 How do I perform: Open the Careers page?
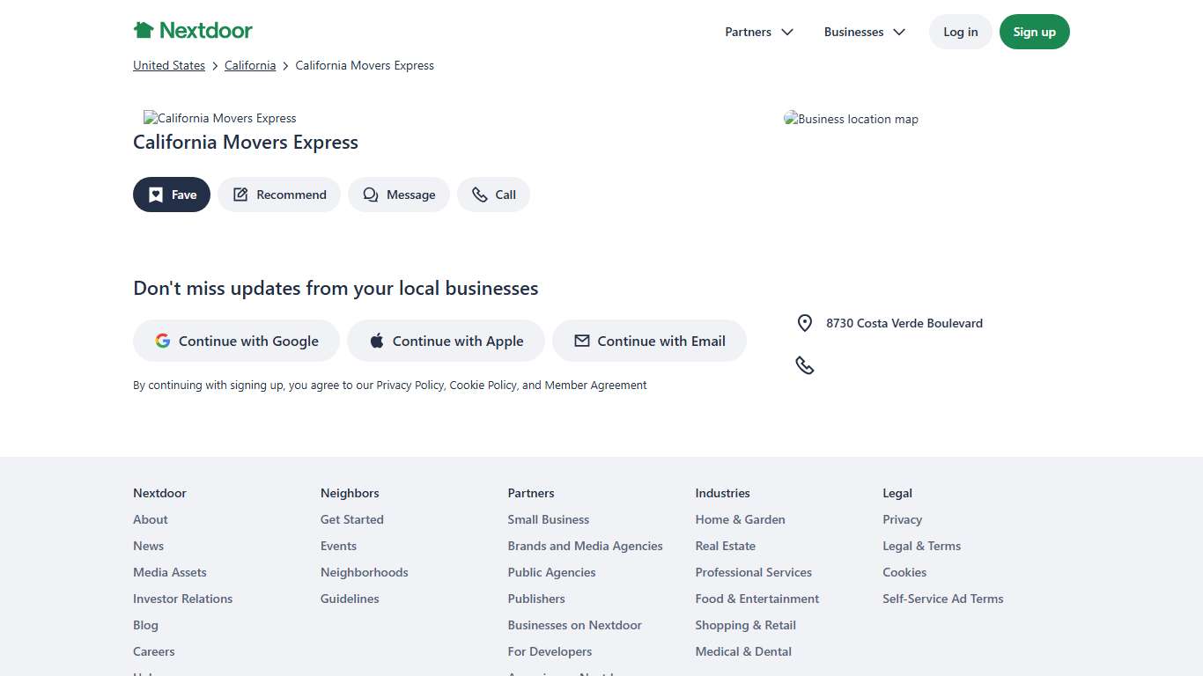[x=153, y=651]
